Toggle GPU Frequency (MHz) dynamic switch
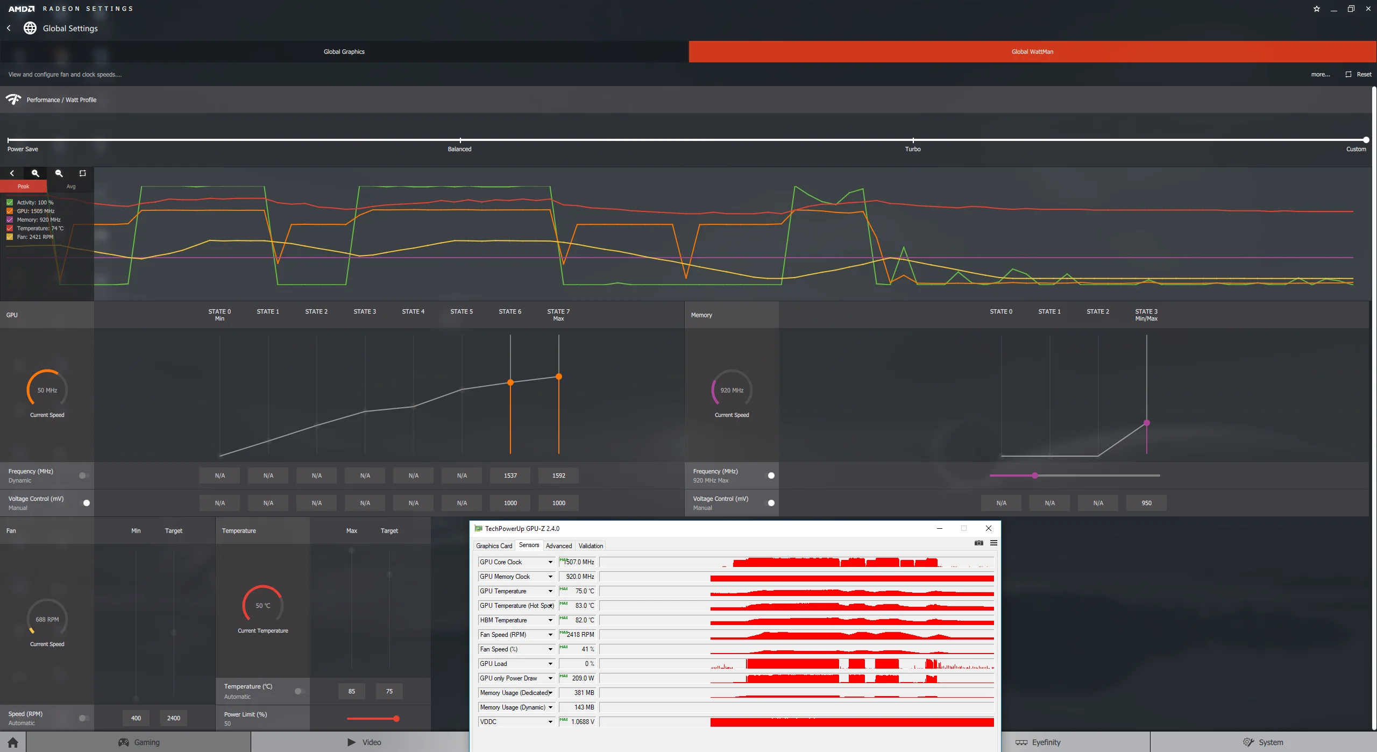 tap(84, 476)
